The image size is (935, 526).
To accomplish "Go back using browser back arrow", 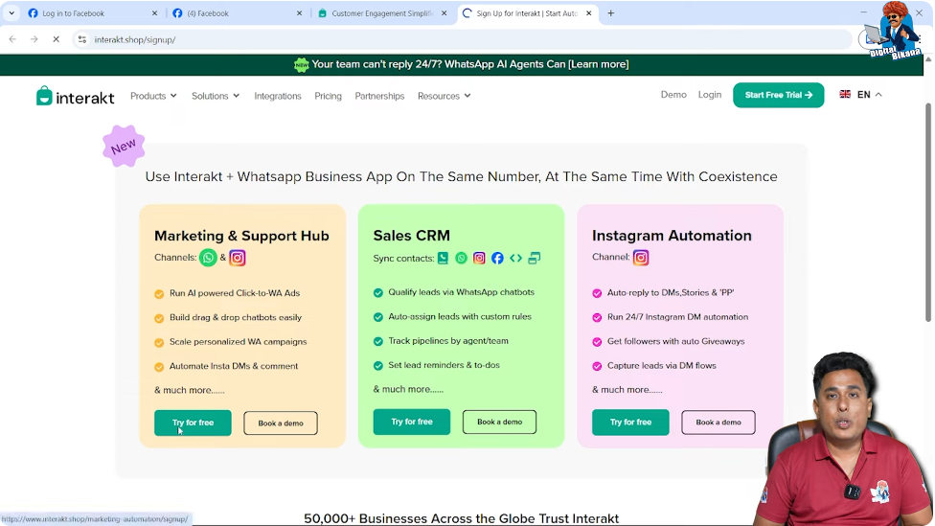I will pyautogui.click(x=12, y=39).
